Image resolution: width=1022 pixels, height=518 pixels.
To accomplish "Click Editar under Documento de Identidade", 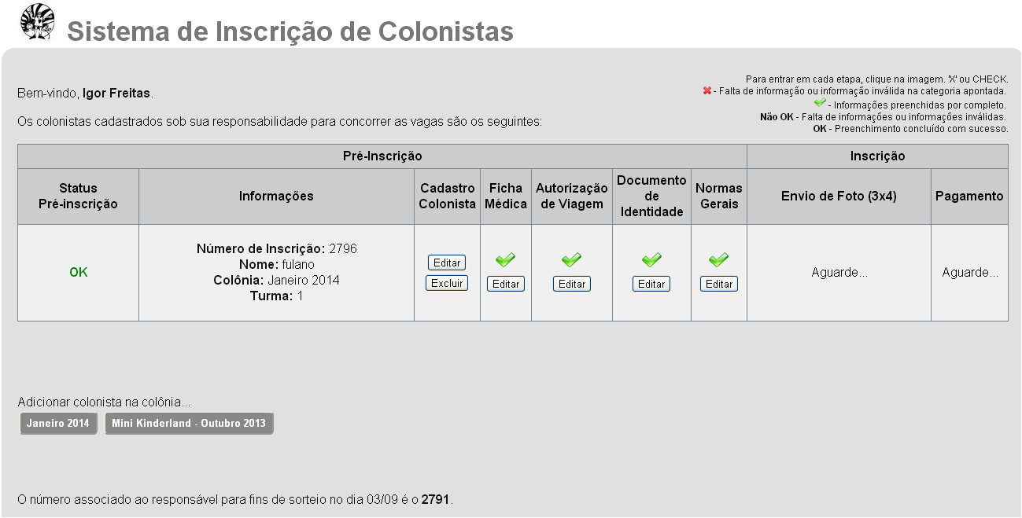I will tap(651, 284).
